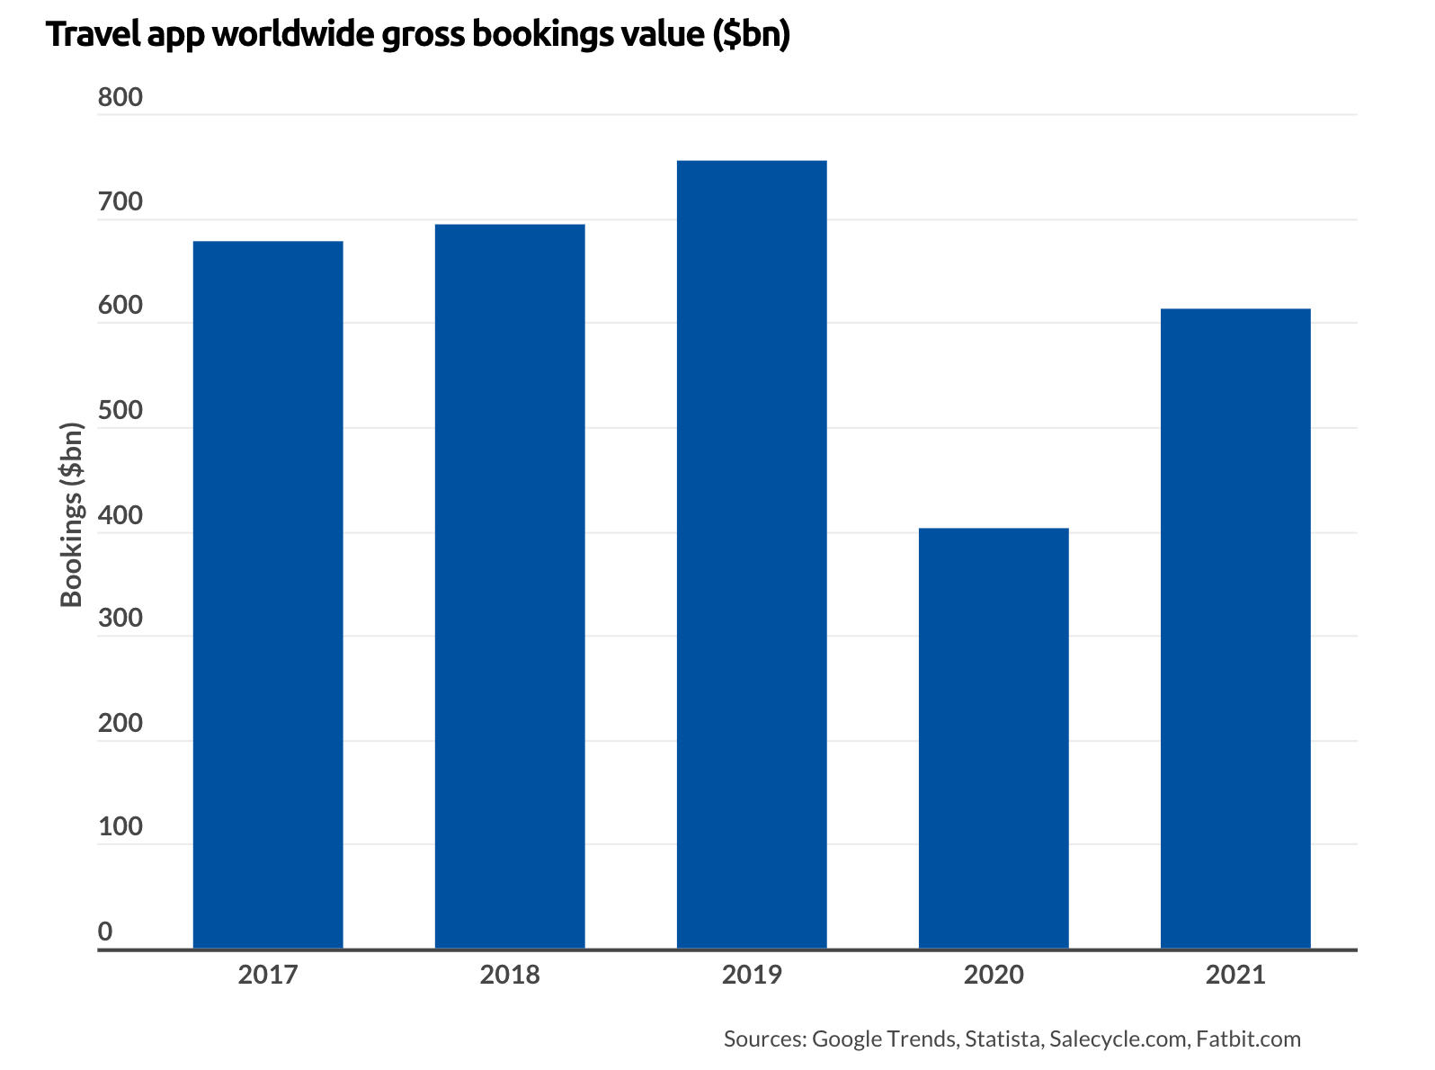Select the 2019 bookings bar
Image resolution: width=1435 pixels, height=1070 pixels.
tap(752, 555)
